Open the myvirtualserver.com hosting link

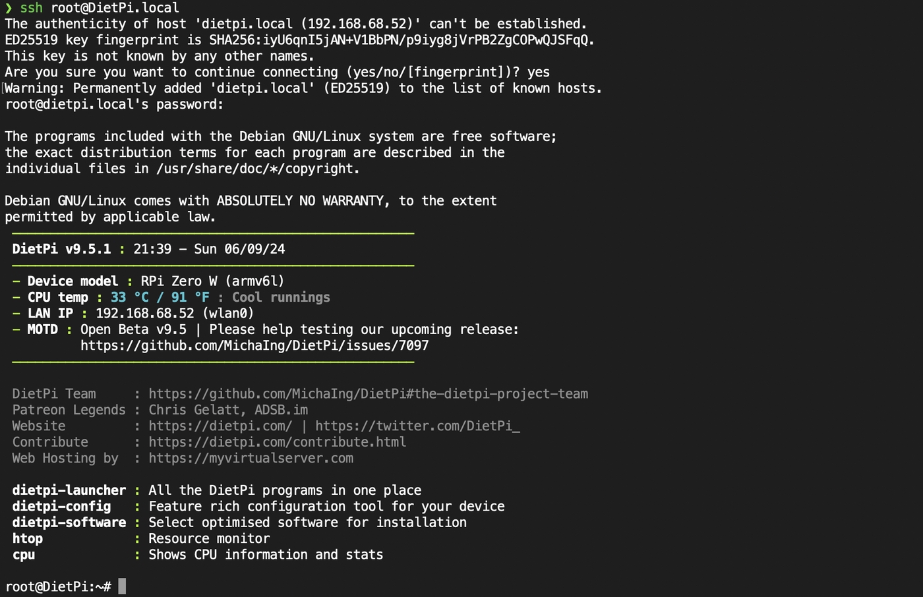click(251, 459)
